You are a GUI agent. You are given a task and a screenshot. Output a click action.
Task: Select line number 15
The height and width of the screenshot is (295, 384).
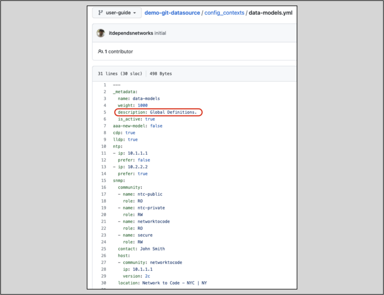(x=104, y=180)
